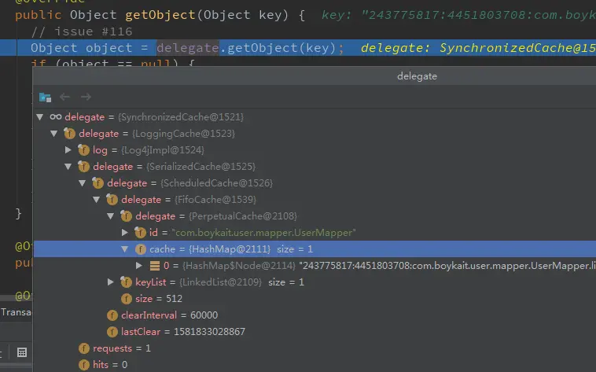Click the Set as root toolbar icon

point(45,98)
